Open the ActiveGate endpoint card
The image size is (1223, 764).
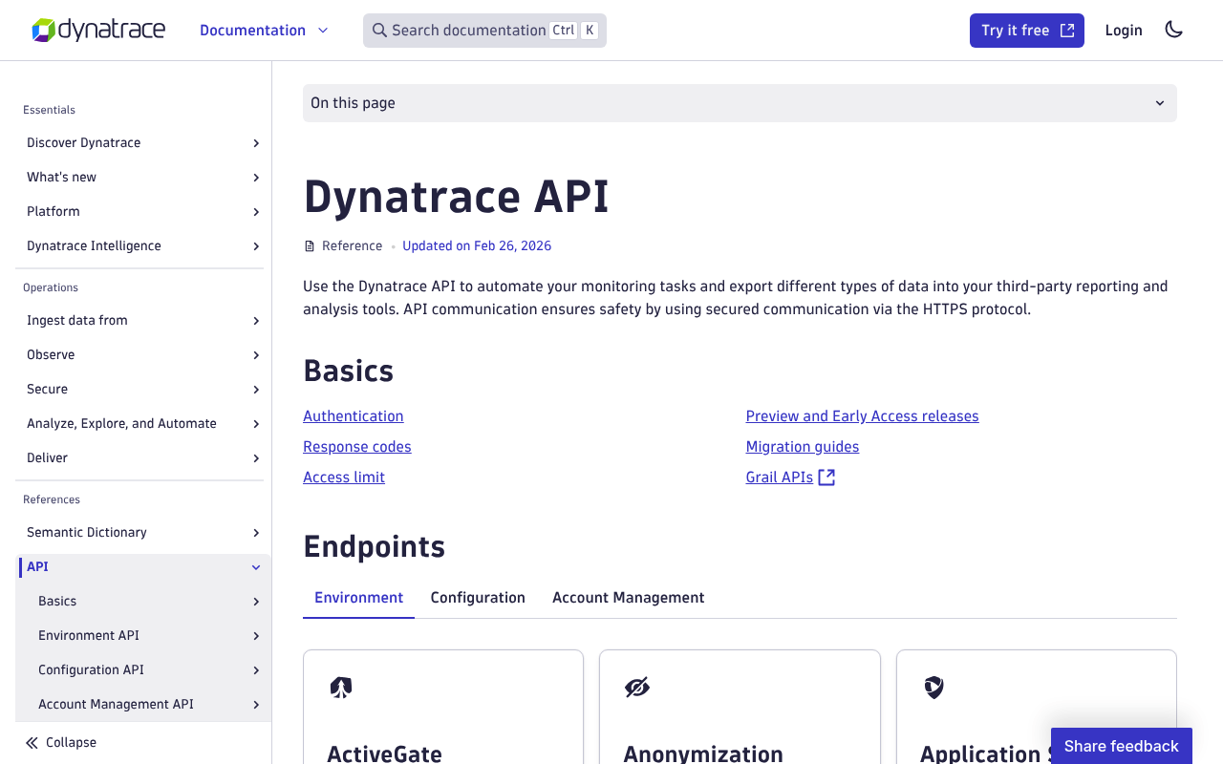tap(443, 707)
